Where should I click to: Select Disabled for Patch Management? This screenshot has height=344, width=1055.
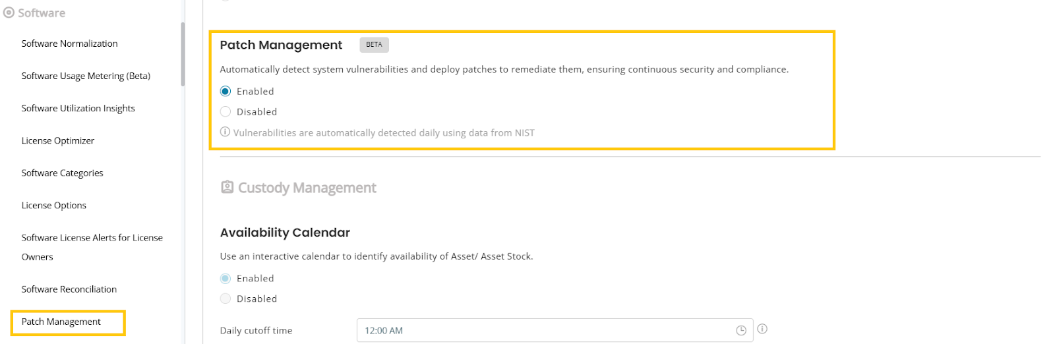[x=226, y=112]
